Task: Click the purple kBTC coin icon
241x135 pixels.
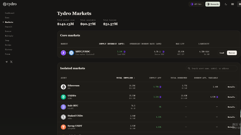Action: click(63, 53)
